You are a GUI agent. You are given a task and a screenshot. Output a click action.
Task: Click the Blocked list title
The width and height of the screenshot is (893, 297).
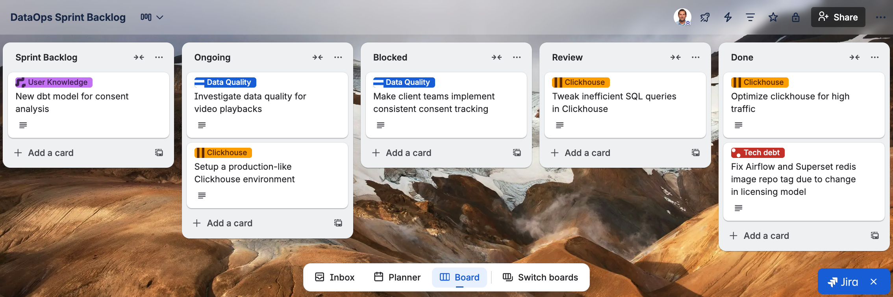(x=390, y=57)
